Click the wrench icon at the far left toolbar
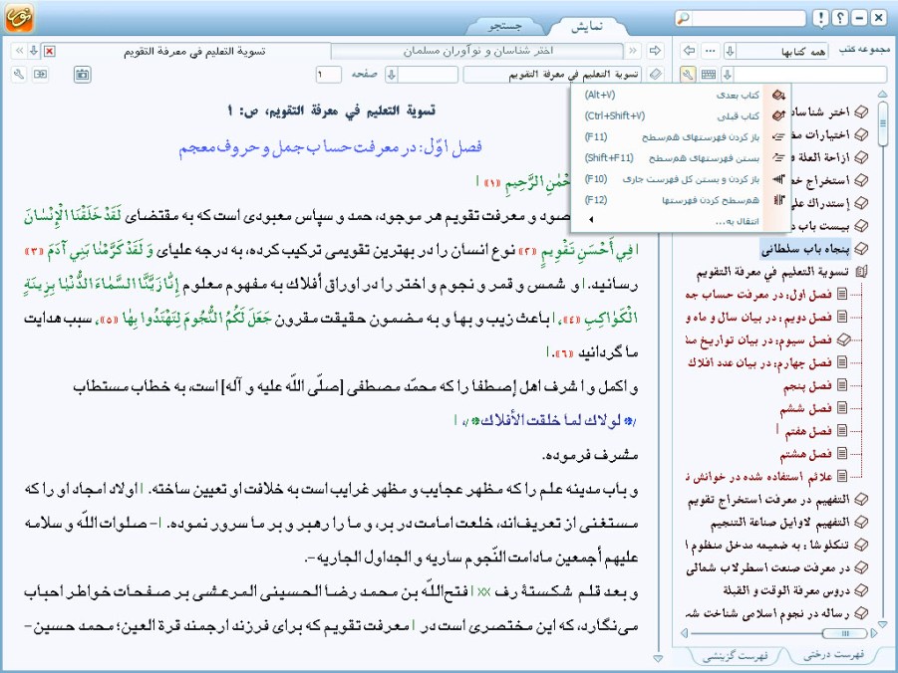The width and height of the screenshot is (898, 673). coord(19,75)
